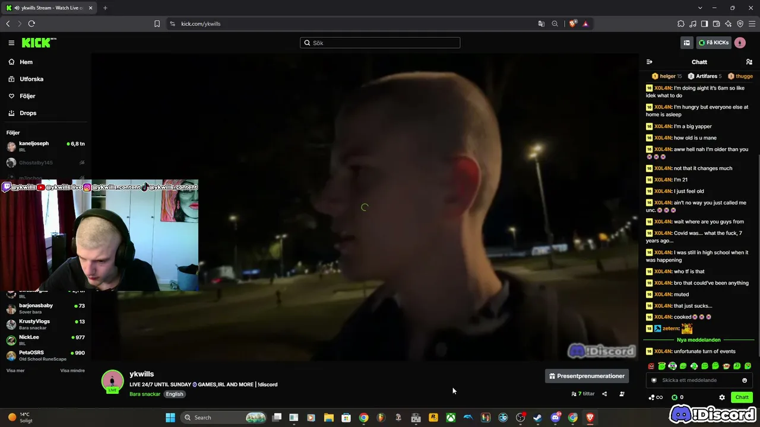Open Discord from the taskbar
The width and height of the screenshot is (760, 427).
click(x=556, y=418)
